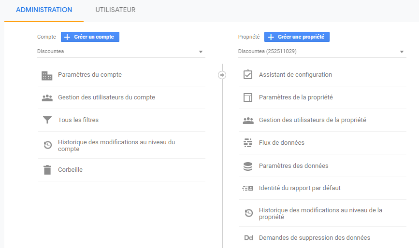Click the Assistant de configuration clipboard icon
Image resolution: width=419 pixels, height=248 pixels.
(x=248, y=74)
